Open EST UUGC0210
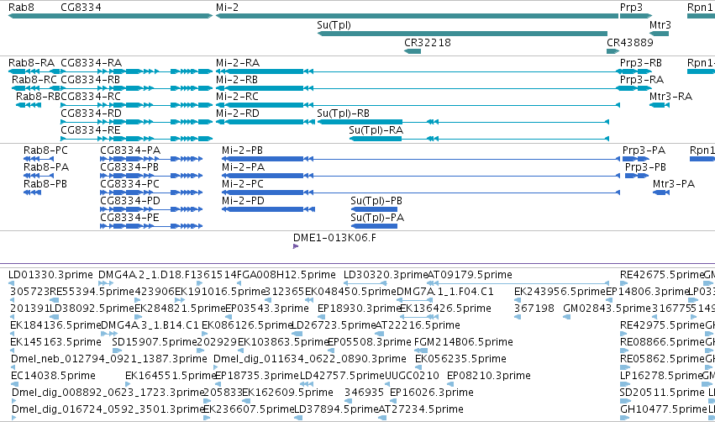 pyautogui.click(x=389, y=384)
